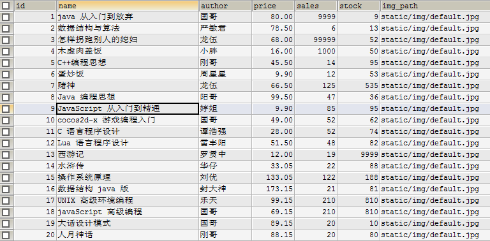The height and width of the screenshot is (241, 490).
Task: Click the name cell '赌神'
Action: (128, 85)
